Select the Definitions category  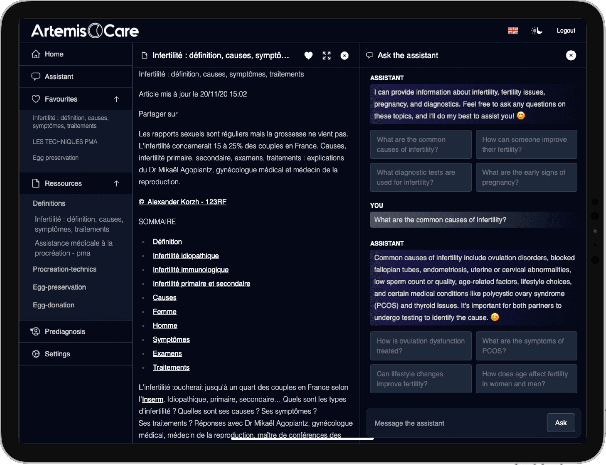click(49, 203)
